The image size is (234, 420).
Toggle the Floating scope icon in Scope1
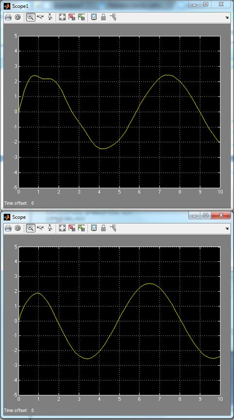94,17
